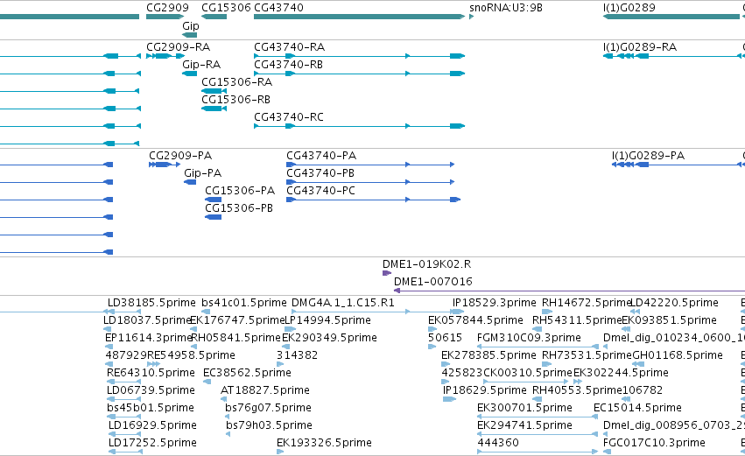The width and height of the screenshot is (745, 456).
Task: Select EST bs45b01.5prime
Action: (125, 417)
